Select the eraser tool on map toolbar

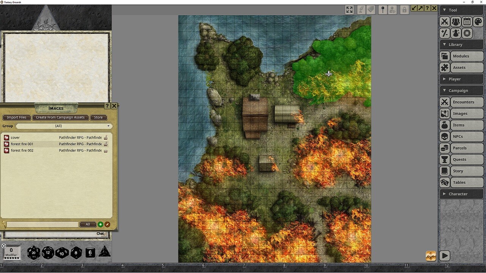[371, 9]
